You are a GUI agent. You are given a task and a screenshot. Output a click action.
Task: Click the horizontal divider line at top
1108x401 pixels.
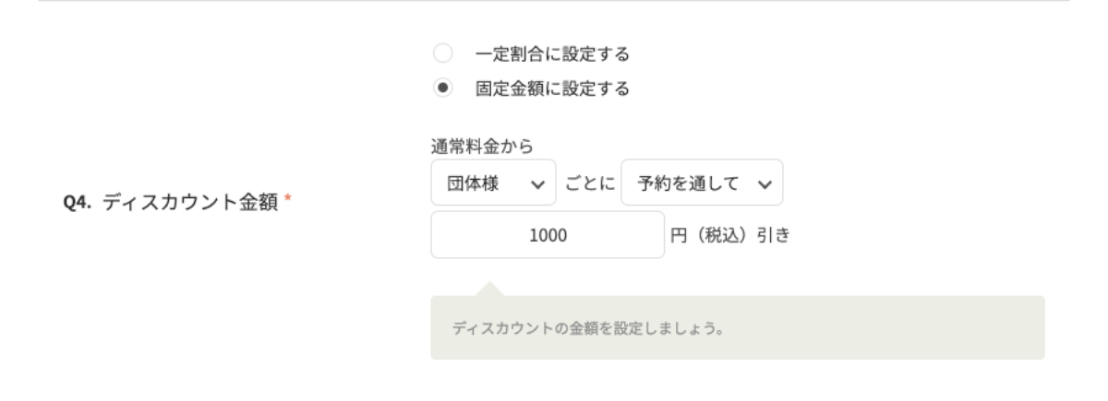click(554, 1)
